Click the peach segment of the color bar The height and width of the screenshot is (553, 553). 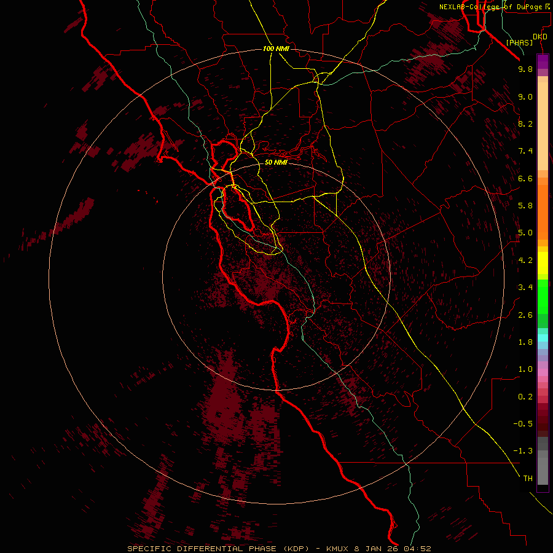[543, 126]
